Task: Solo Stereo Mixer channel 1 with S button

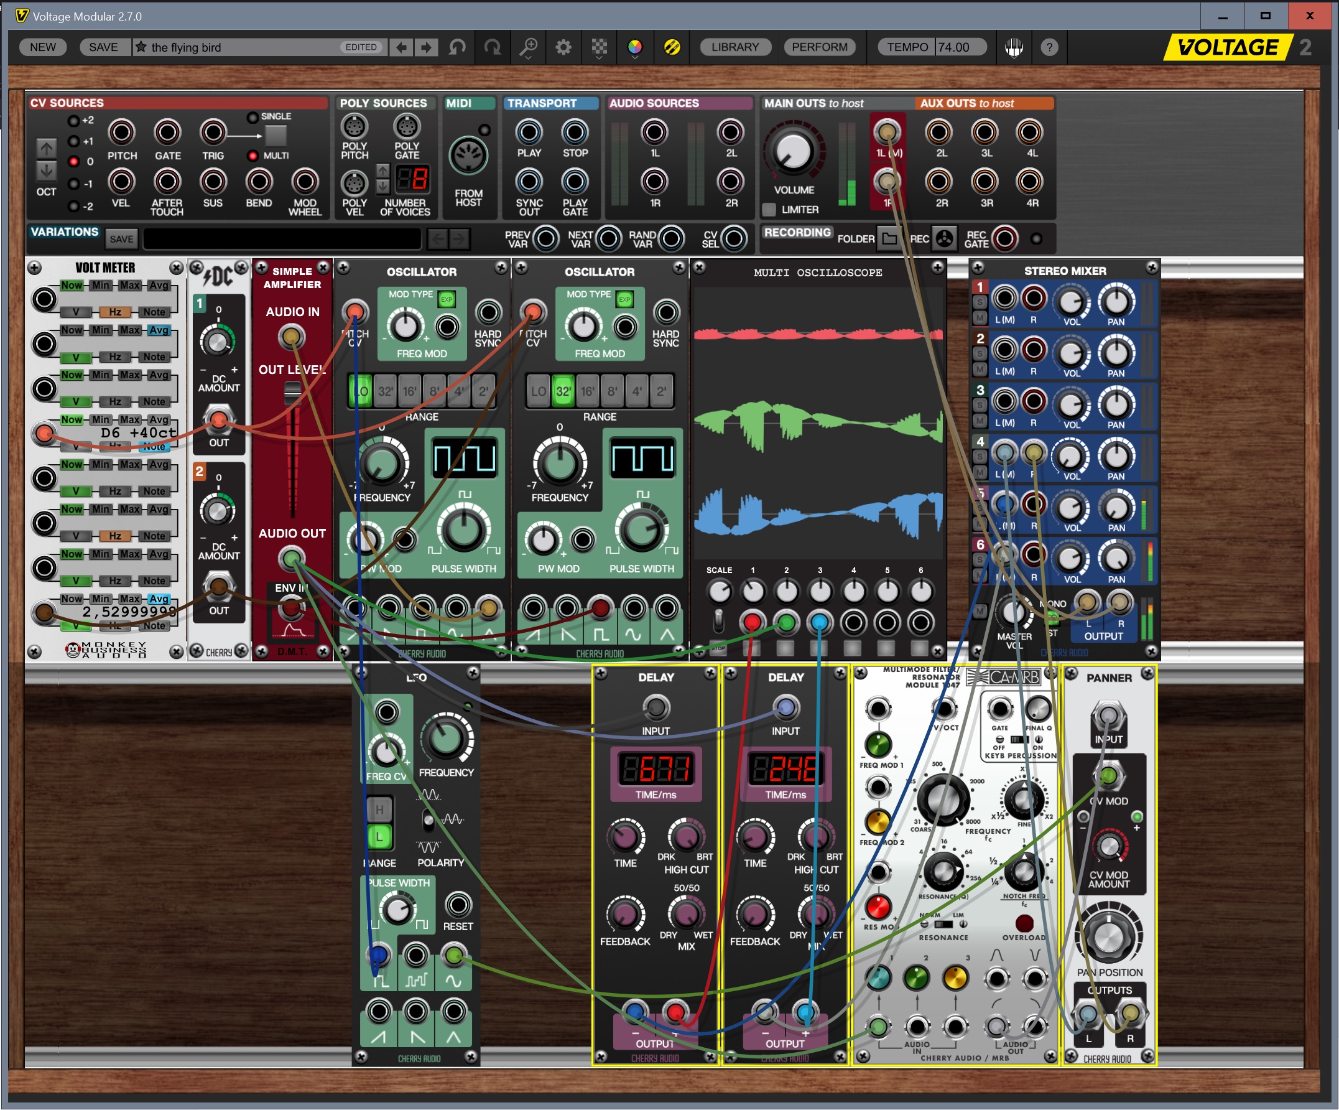Action: pos(980,302)
